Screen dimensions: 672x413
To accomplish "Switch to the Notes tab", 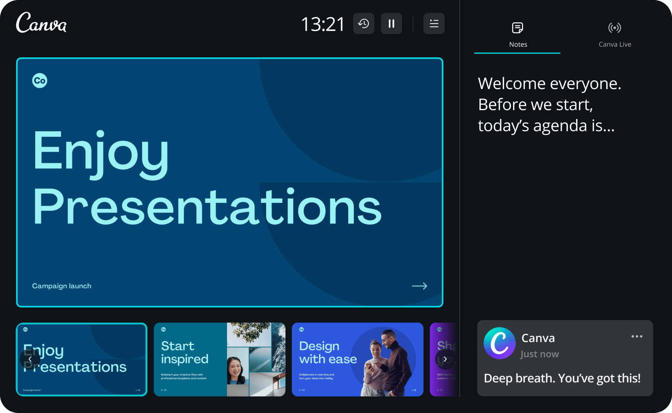I will point(517,35).
